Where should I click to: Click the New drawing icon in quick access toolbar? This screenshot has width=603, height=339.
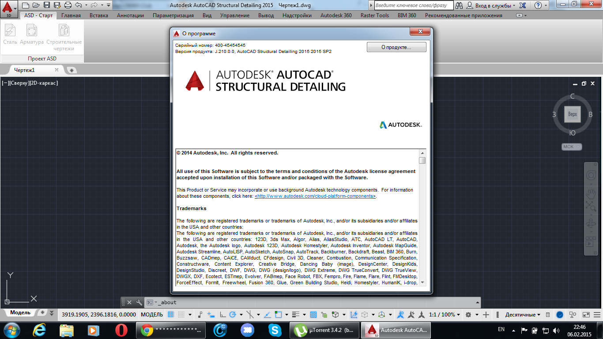(x=26, y=5)
